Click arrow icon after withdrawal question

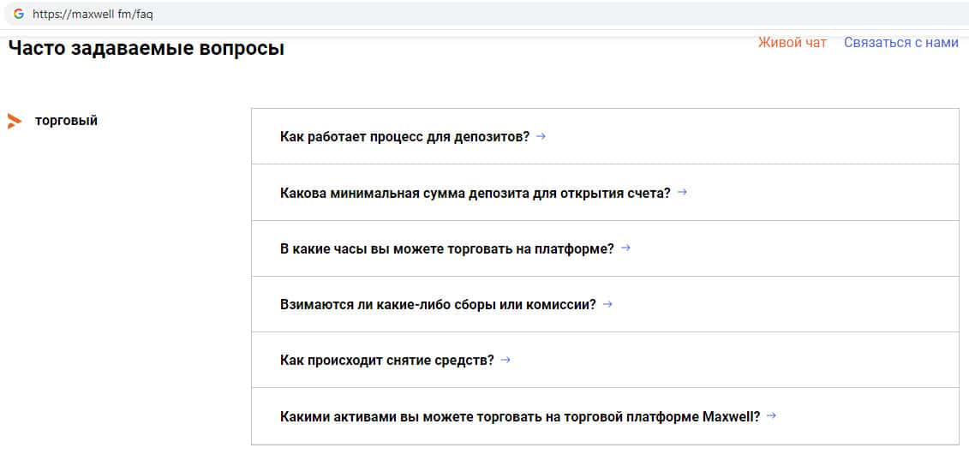(x=505, y=360)
